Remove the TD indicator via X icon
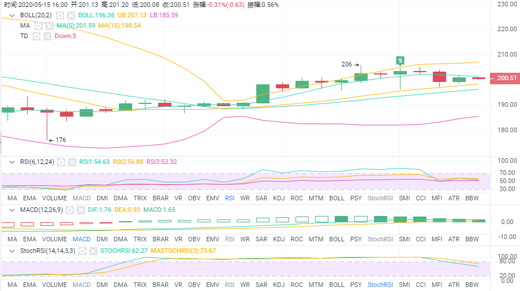Image resolution: width=520 pixels, height=291 pixels. point(47,36)
